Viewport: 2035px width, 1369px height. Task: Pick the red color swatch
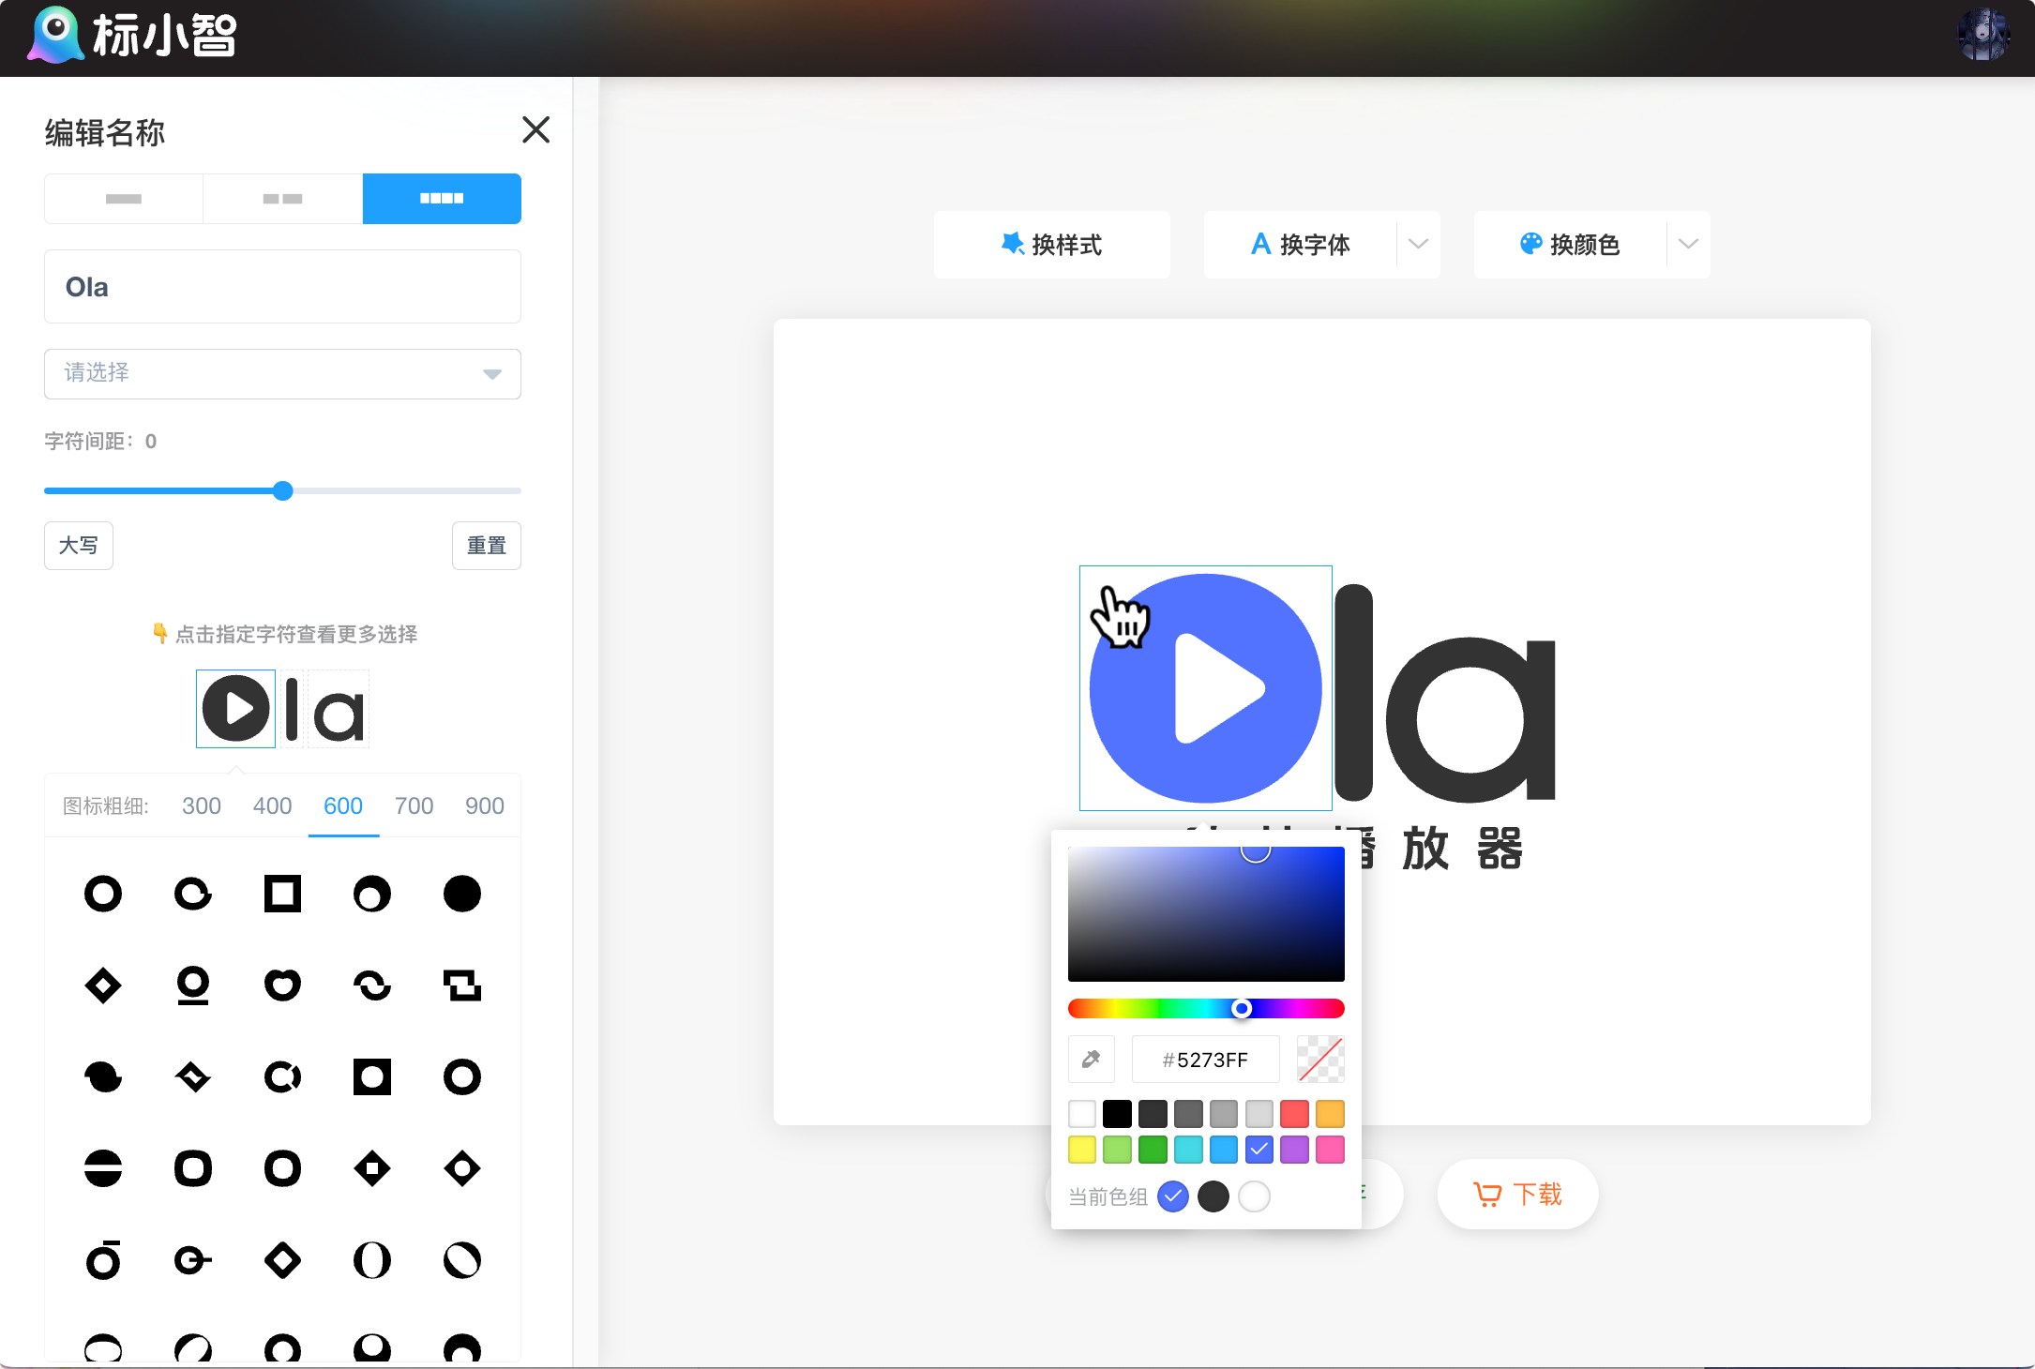point(1294,1114)
